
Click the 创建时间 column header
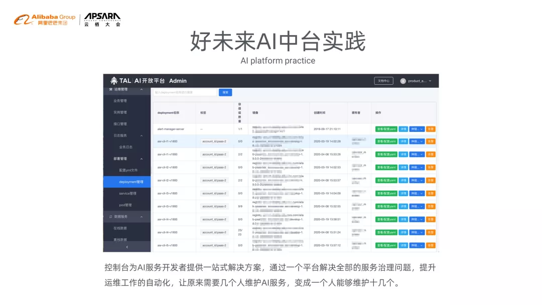(x=319, y=113)
